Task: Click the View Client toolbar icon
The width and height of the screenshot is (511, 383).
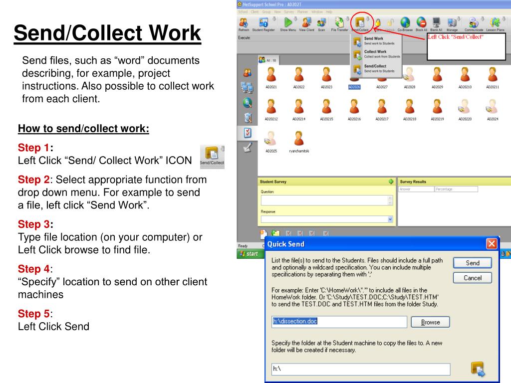Action: [x=306, y=23]
